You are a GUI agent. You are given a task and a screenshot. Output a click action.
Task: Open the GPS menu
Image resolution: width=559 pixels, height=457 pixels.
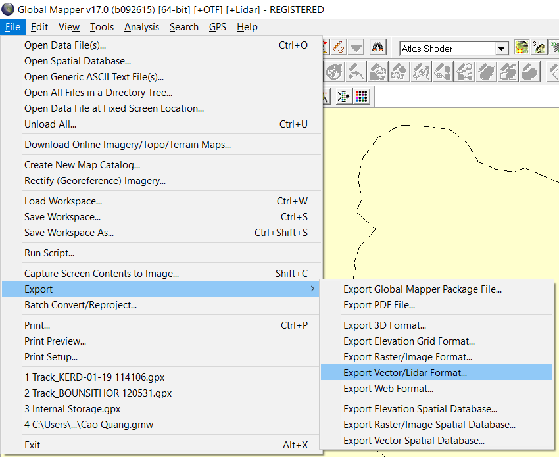coord(218,27)
